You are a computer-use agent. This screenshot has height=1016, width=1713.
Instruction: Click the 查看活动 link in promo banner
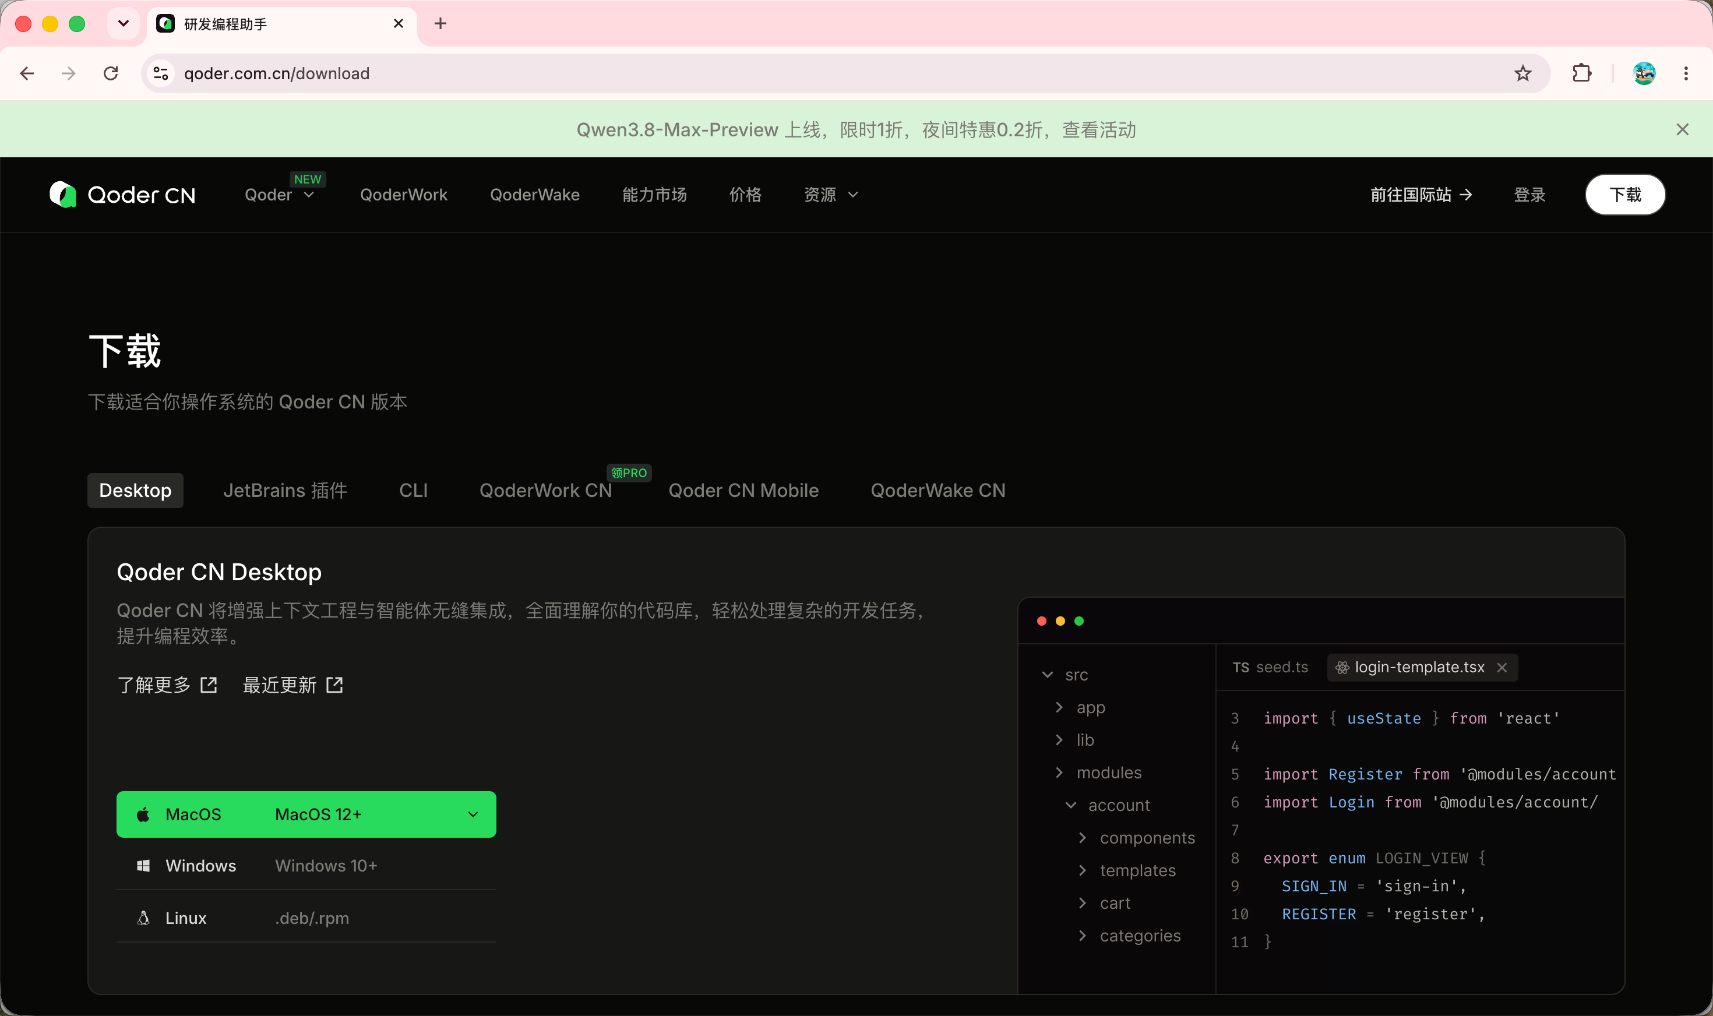pyautogui.click(x=1099, y=130)
